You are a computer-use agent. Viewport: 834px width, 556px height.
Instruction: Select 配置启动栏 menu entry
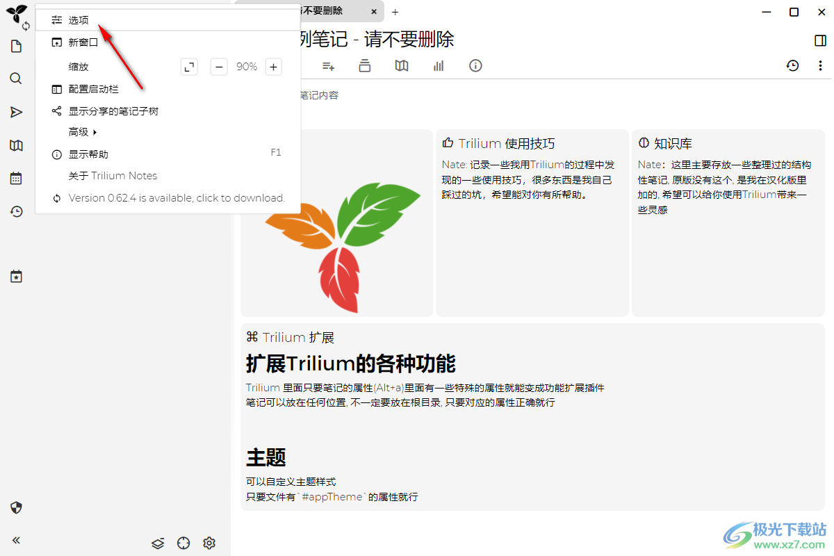pyautogui.click(x=168, y=89)
